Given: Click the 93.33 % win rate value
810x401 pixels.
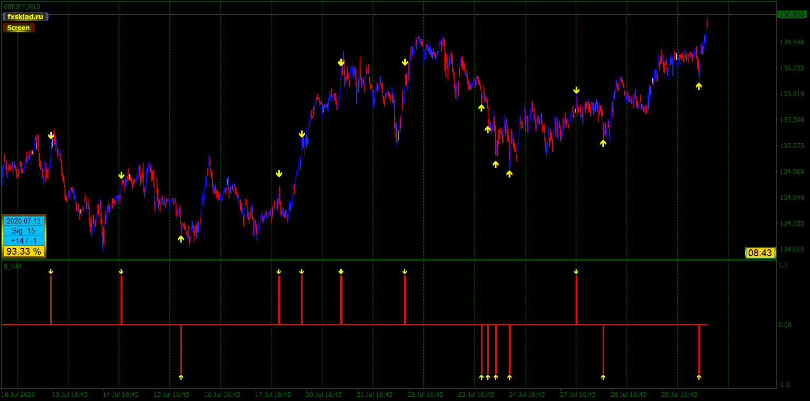Looking at the screenshot, I should [x=24, y=251].
